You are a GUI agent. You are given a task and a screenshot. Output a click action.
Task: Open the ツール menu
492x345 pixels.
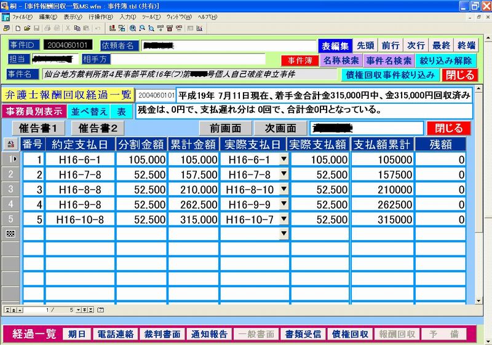tap(151, 17)
